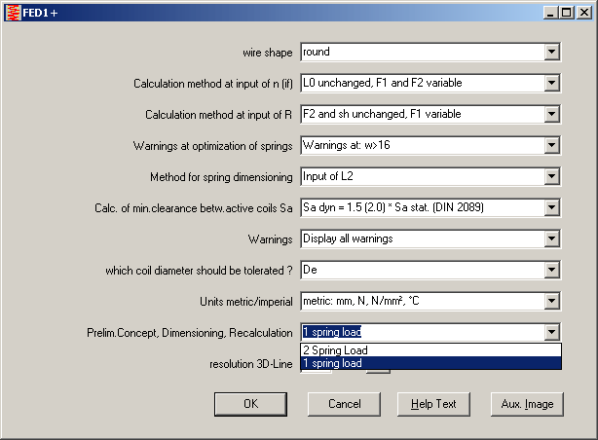Expand the coil diameter tolerance dropdown
The height and width of the screenshot is (440, 598).
click(551, 271)
